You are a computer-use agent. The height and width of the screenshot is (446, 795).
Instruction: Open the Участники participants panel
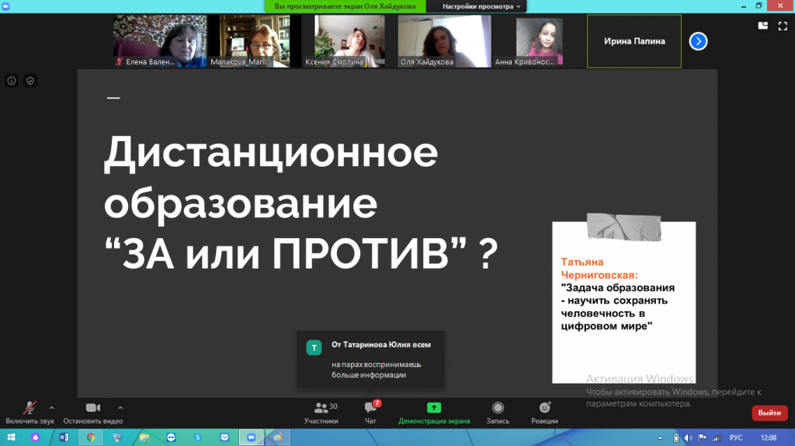(321, 412)
